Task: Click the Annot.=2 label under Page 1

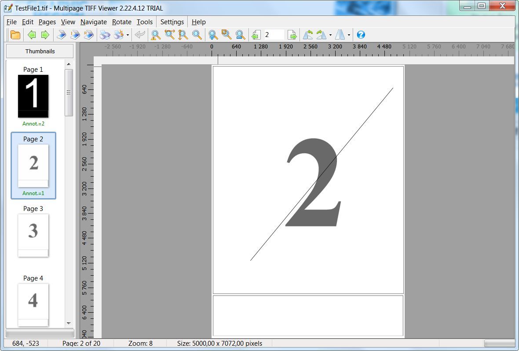Action: [33, 124]
